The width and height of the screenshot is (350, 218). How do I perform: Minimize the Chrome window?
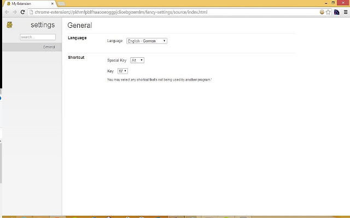[x=326, y=3]
